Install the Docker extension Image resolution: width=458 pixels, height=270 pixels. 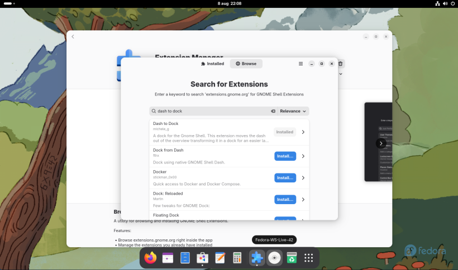(285, 178)
